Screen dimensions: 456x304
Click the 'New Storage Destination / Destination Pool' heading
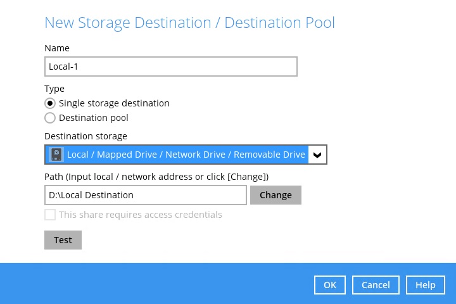point(189,23)
